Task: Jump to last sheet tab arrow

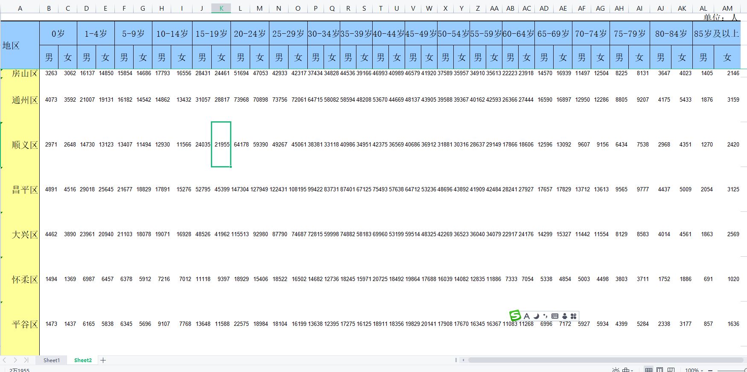Action: click(26, 360)
